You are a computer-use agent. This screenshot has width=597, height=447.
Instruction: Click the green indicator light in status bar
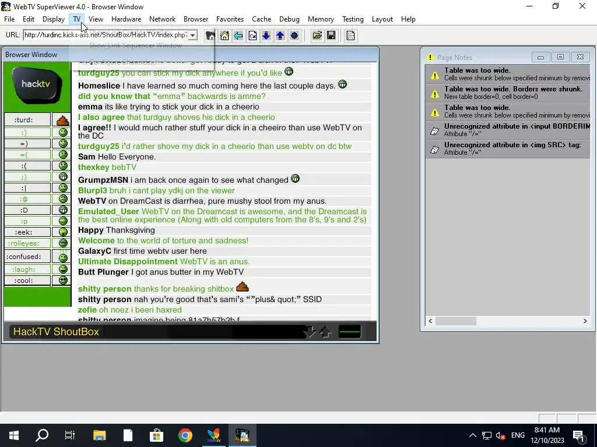click(350, 332)
